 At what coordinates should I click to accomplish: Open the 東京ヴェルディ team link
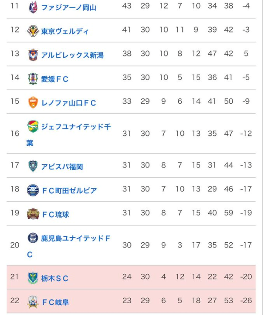(65, 31)
